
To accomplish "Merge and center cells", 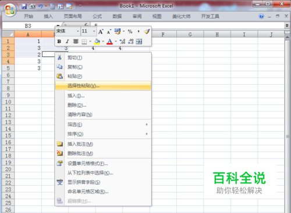I will 139,41.
